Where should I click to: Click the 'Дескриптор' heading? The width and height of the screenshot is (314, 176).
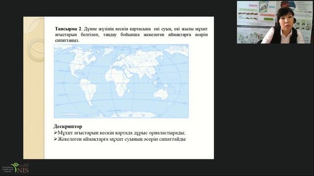(x=68, y=126)
